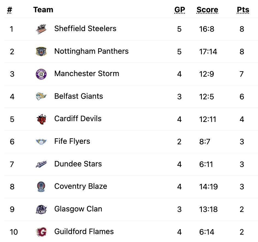Image resolution: width=258 pixels, height=242 pixels.
Task: Sort by the GP column header
Action: click(x=179, y=10)
